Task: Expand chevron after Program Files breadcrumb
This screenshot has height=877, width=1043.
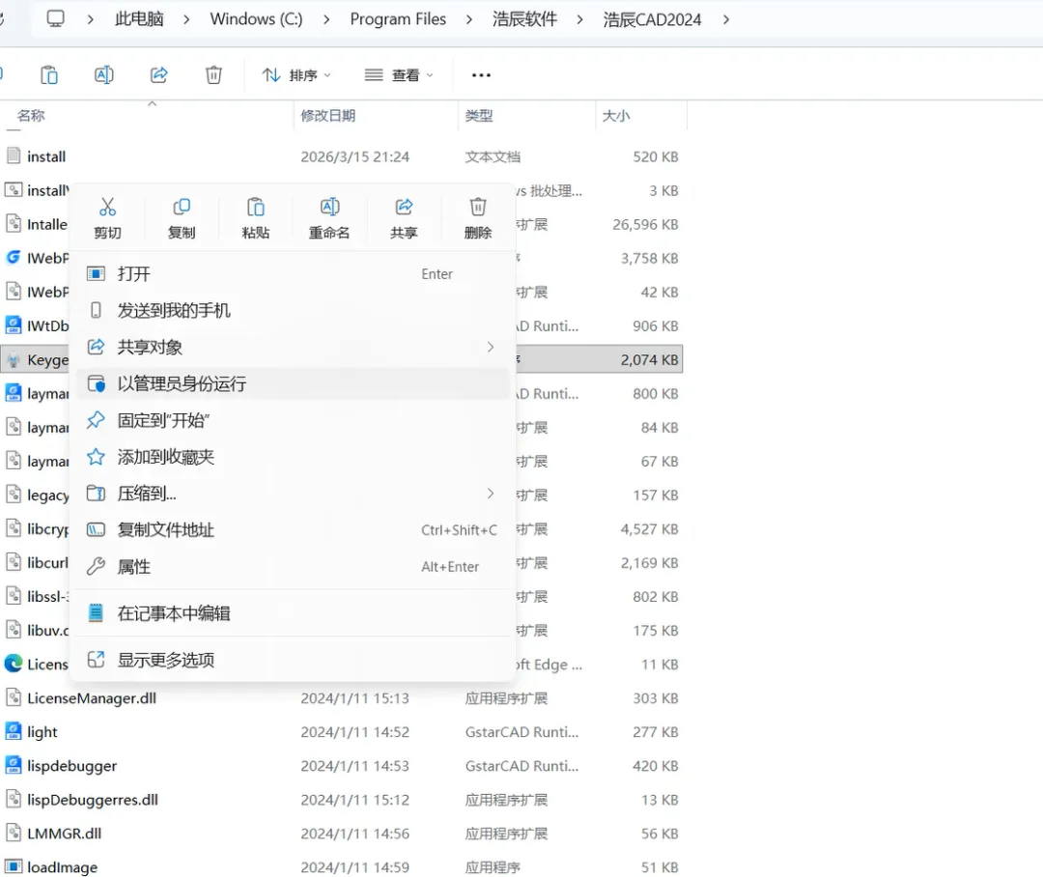Action: pyautogui.click(x=469, y=19)
